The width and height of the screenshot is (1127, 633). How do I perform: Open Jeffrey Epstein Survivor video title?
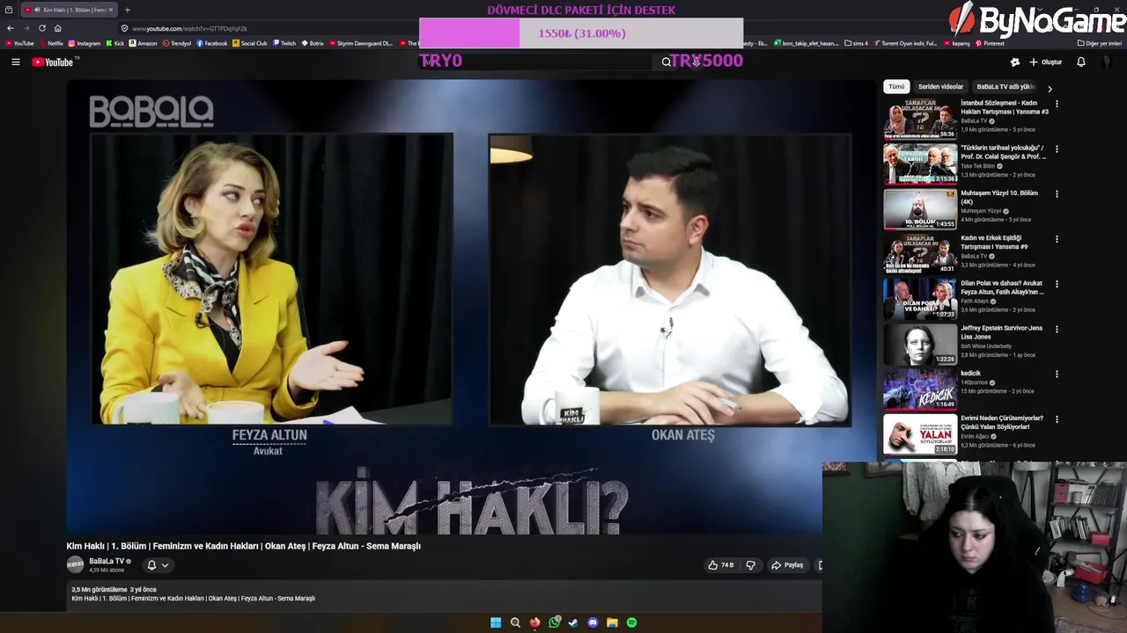click(x=1001, y=332)
